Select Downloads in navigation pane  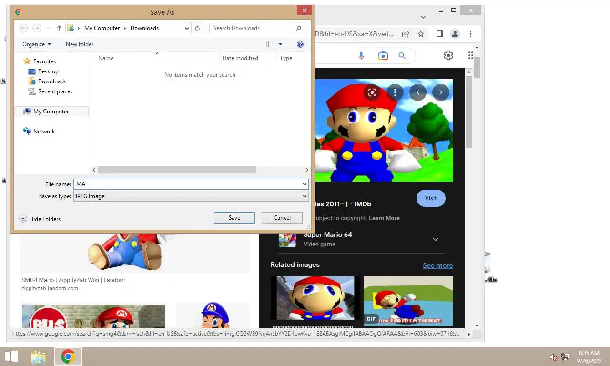[x=52, y=81]
